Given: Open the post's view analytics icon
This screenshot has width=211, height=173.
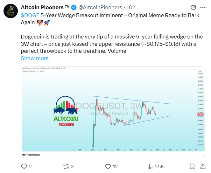Looking at the screenshot, I should click(150, 166).
